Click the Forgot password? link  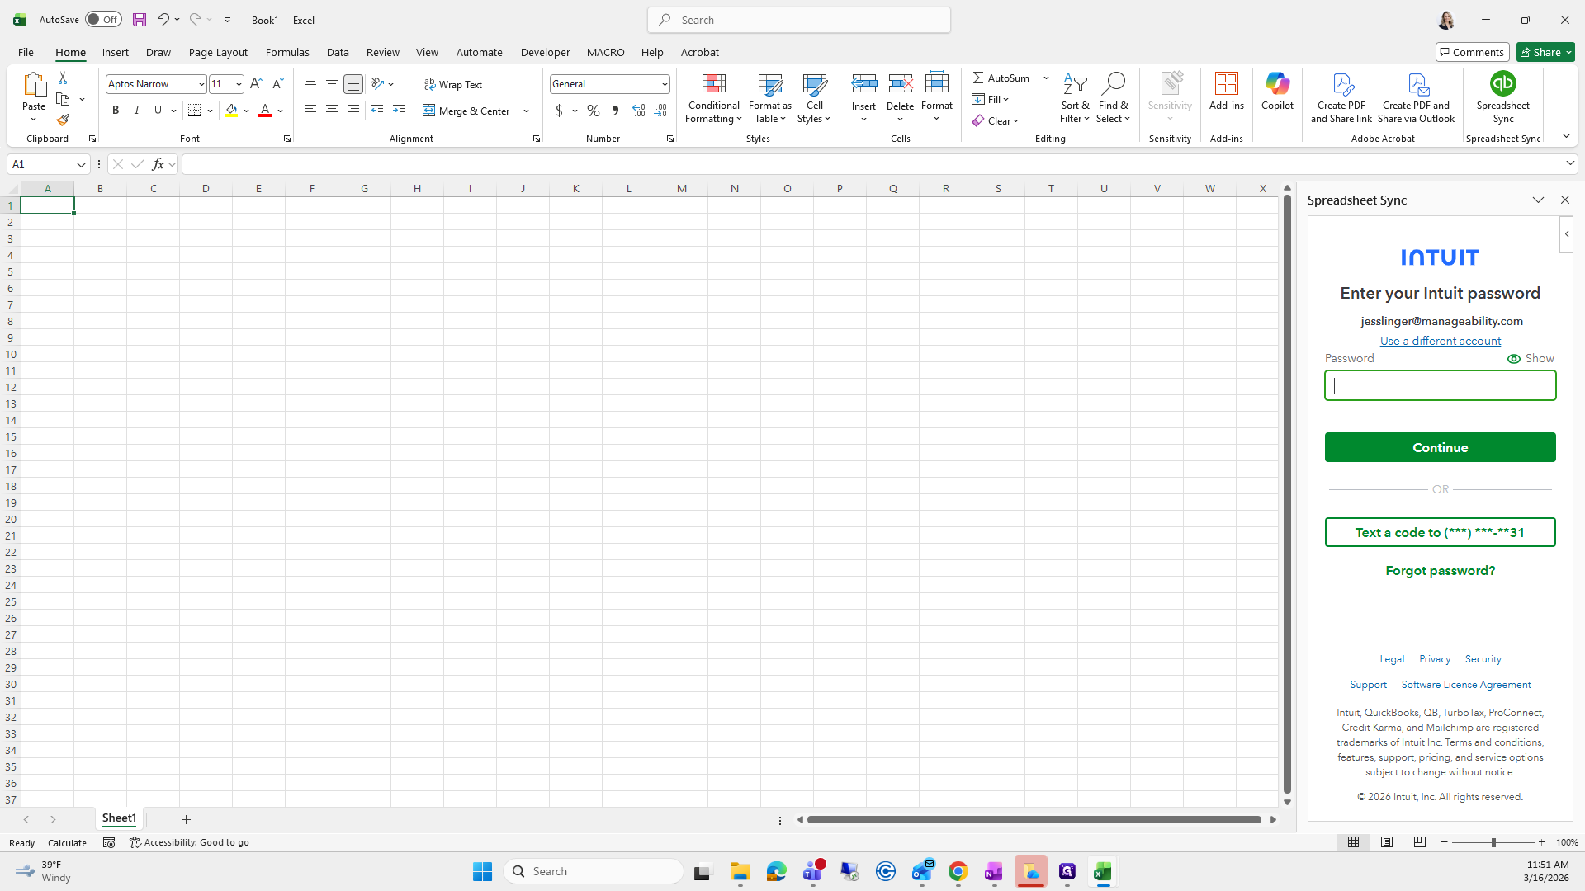click(1440, 571)
